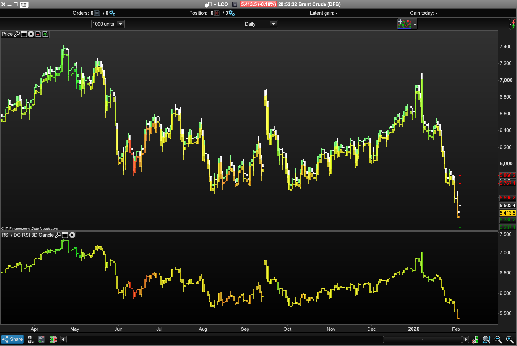517x346 pixels.
Task: Open Price panel wrench settings
Action: 17,34
